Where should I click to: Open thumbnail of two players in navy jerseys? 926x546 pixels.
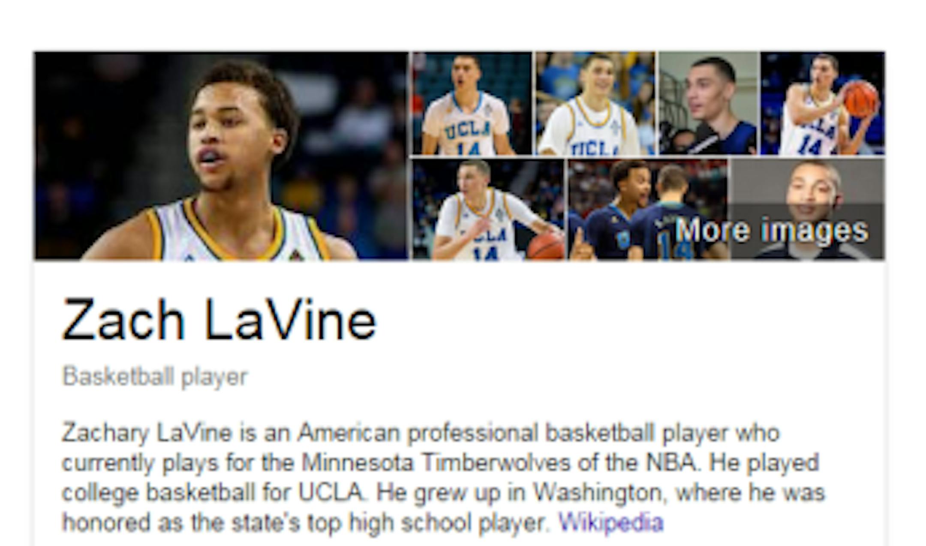pyautogui.click(x=648, y=209)
